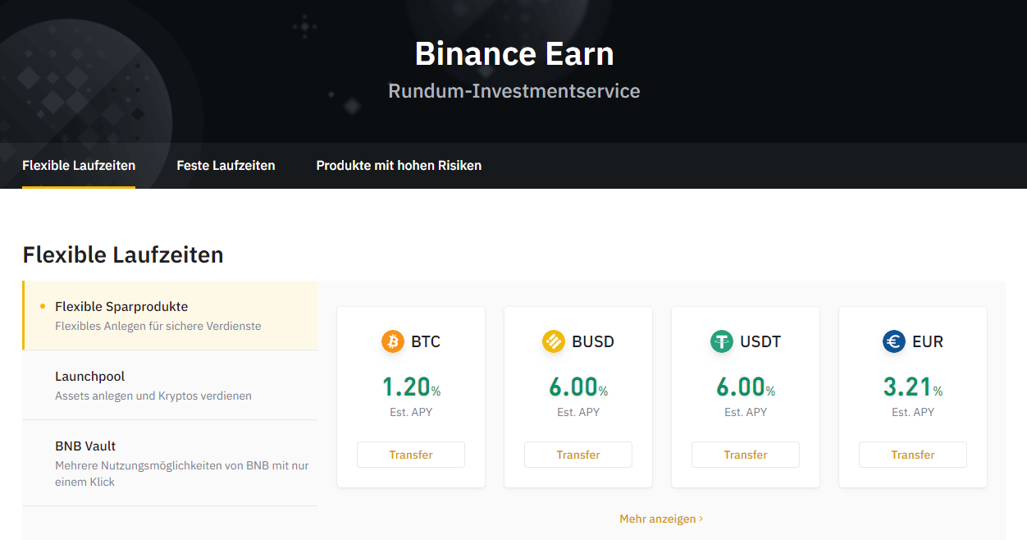Click Transfer button on BTC card

tap(411, 455)
